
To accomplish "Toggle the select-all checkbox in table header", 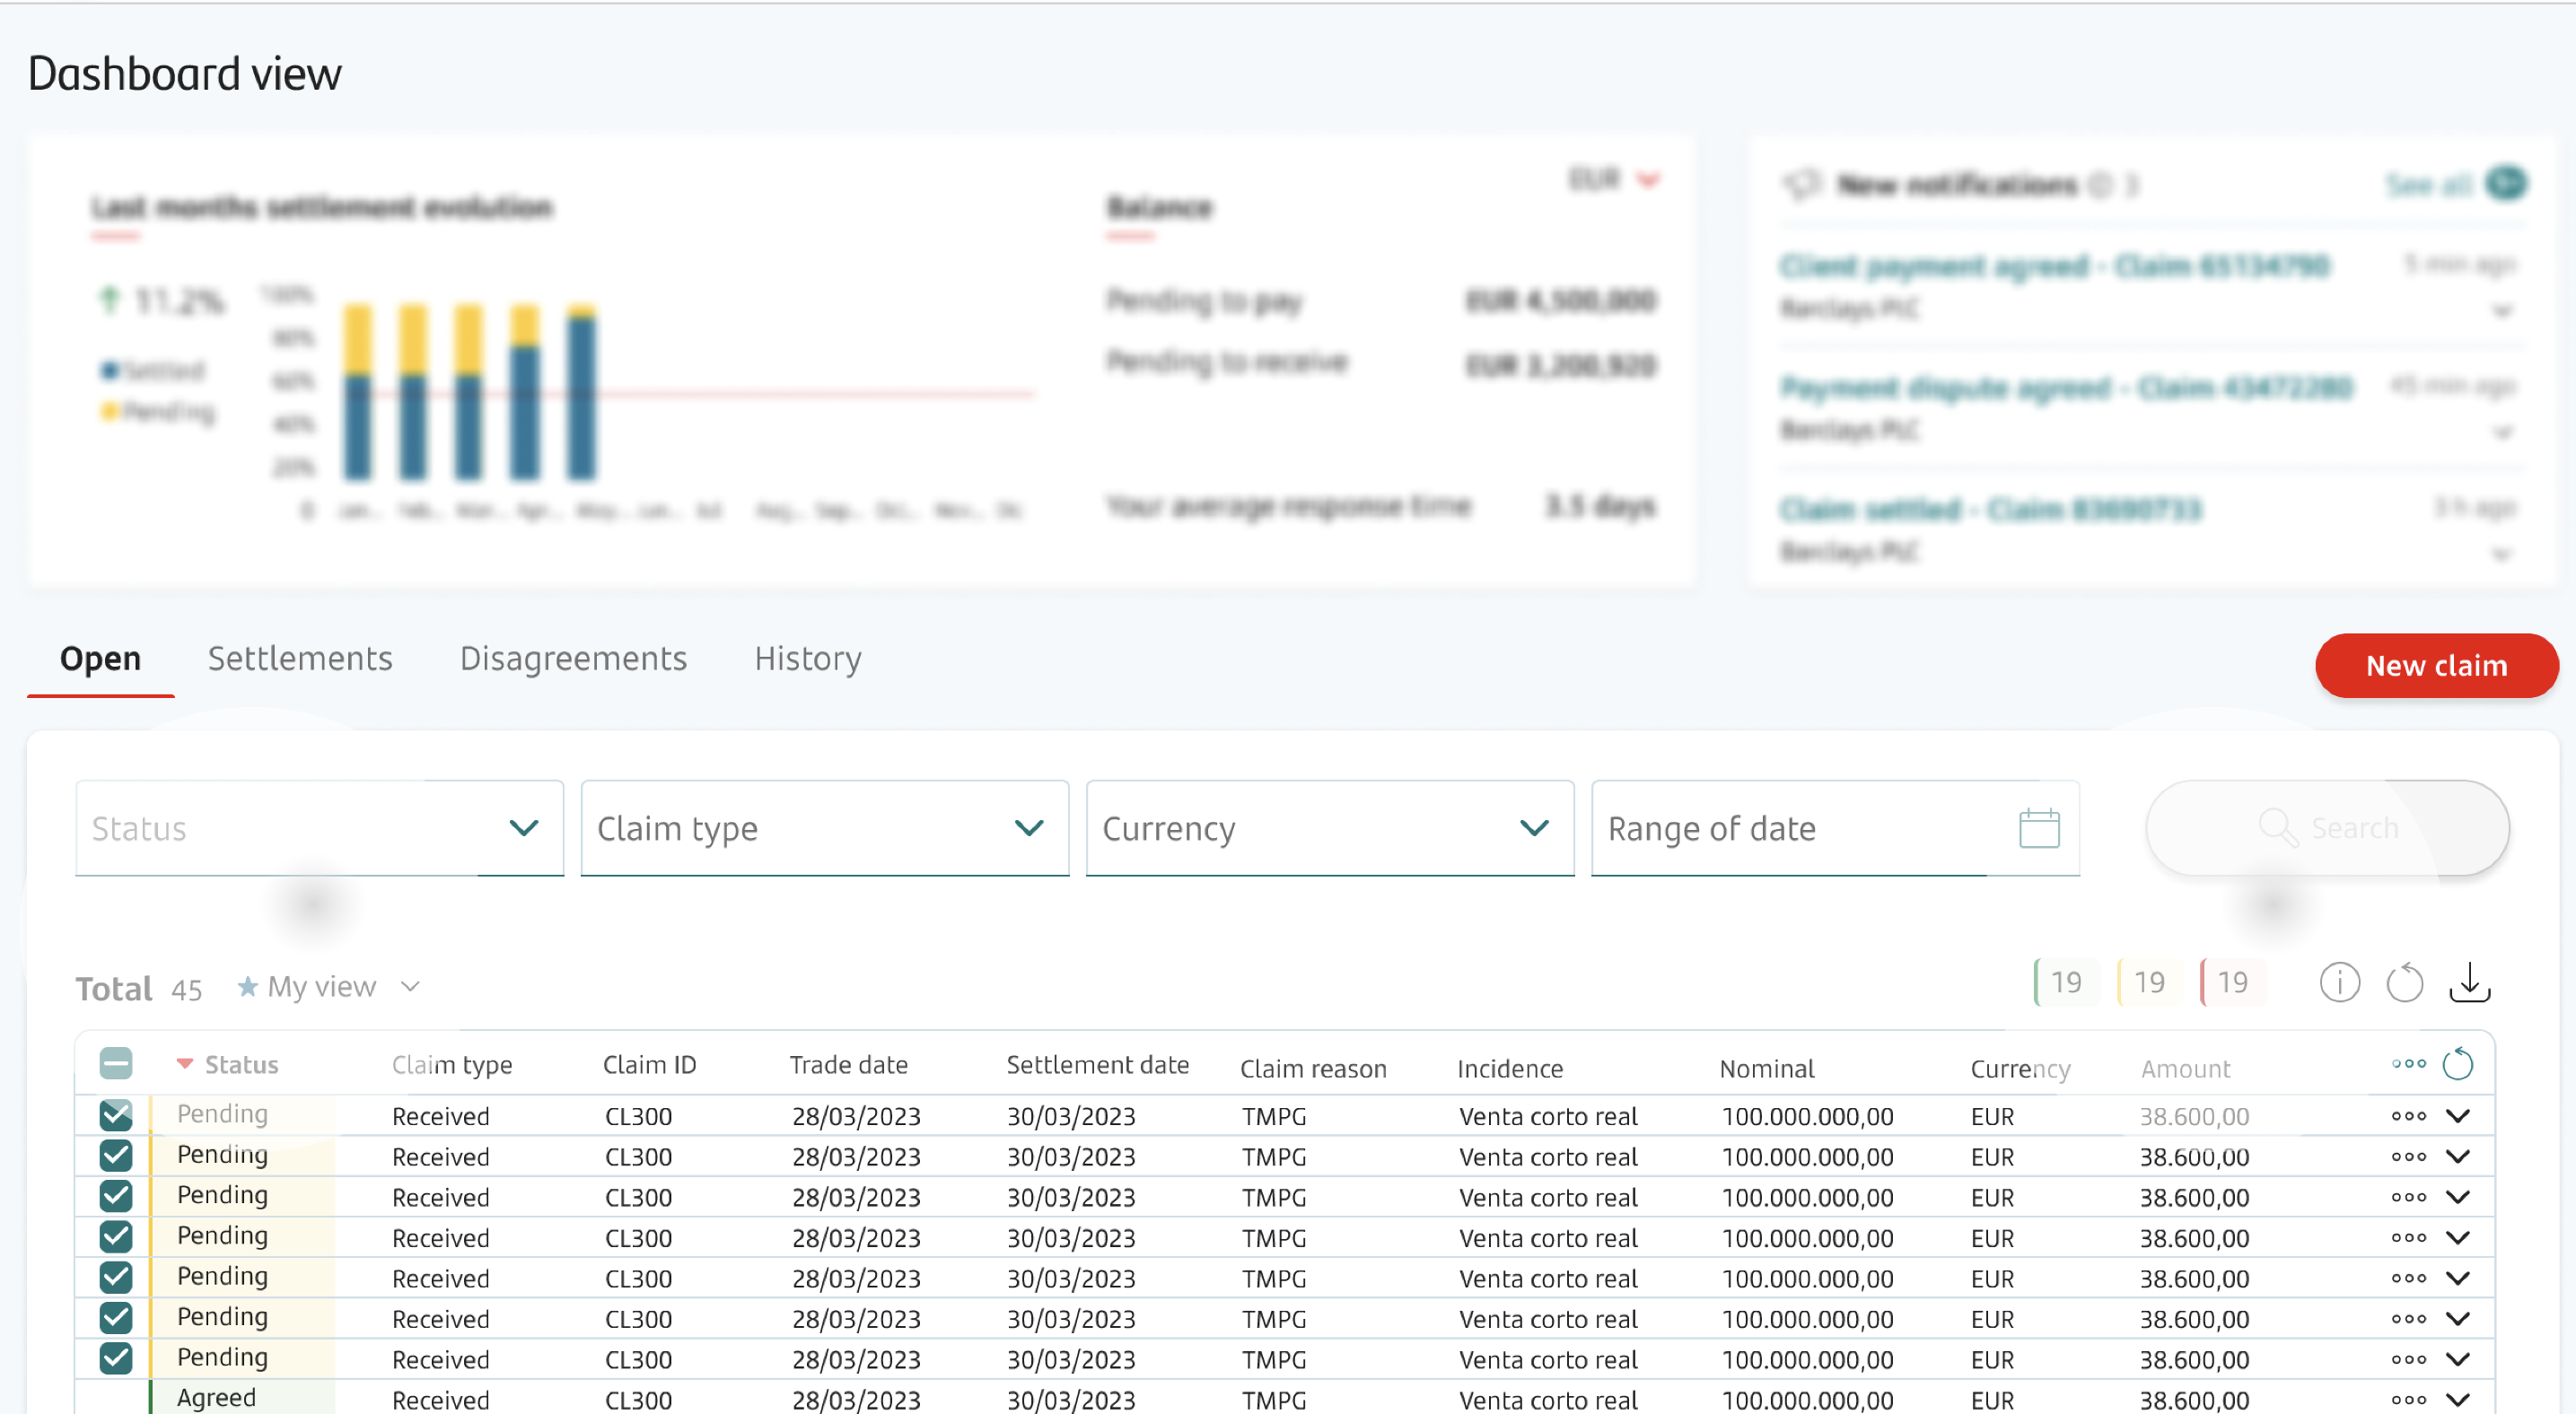I will pyautogui.click(x=116, y=1062).
